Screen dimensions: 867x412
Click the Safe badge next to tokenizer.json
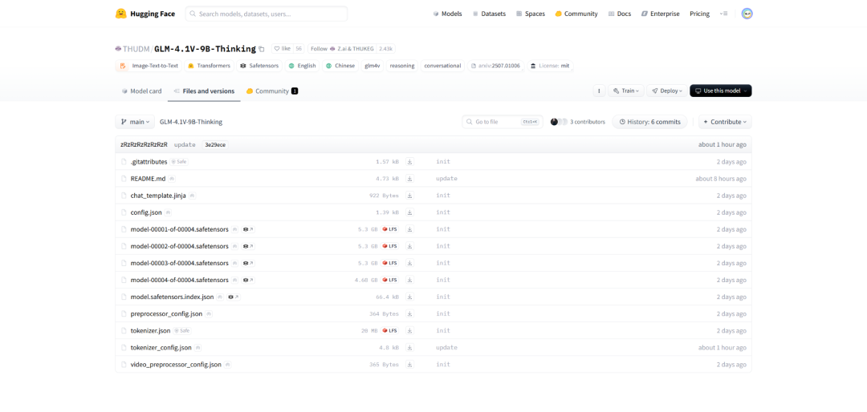[182, 330]
